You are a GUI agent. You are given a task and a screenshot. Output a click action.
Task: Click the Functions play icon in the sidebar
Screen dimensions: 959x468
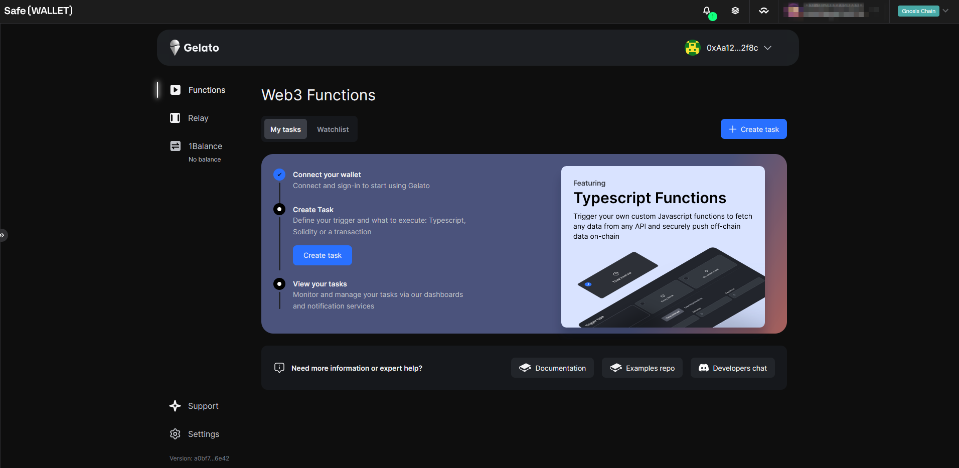tap(175, 90)
